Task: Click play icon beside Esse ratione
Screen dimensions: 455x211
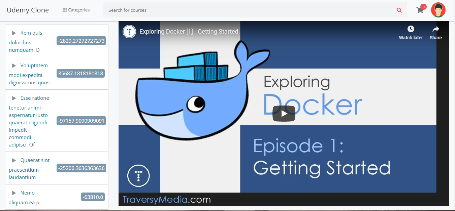Action: [14, 98]
